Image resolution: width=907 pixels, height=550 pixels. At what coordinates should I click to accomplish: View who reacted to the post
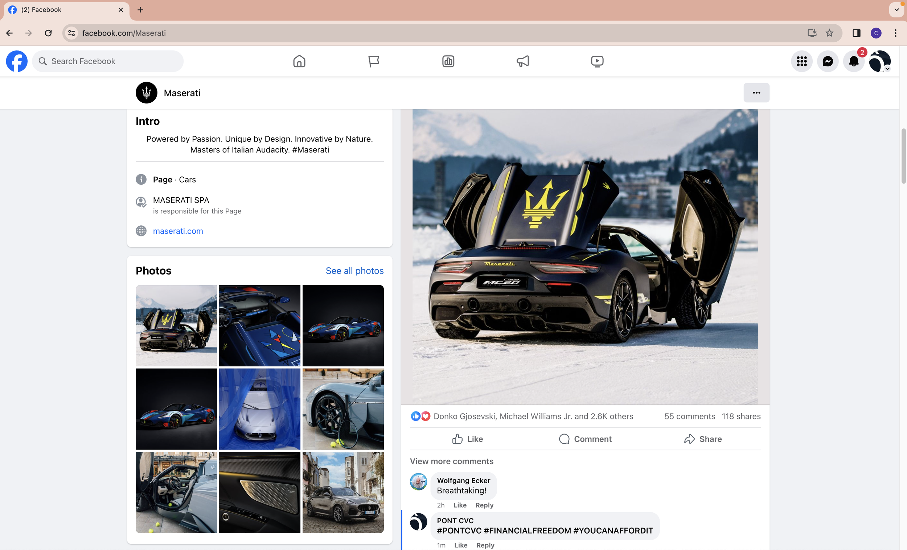tap(533, 416)
